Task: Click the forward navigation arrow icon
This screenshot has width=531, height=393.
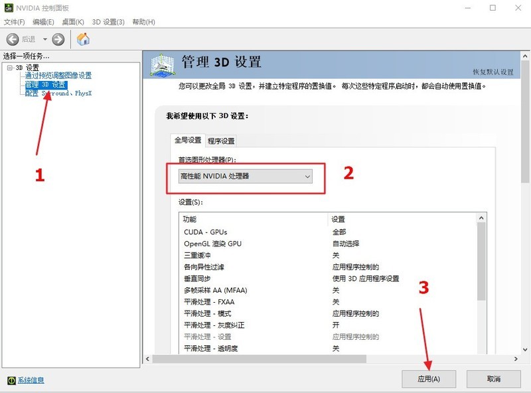Action: tap(58, 39)
